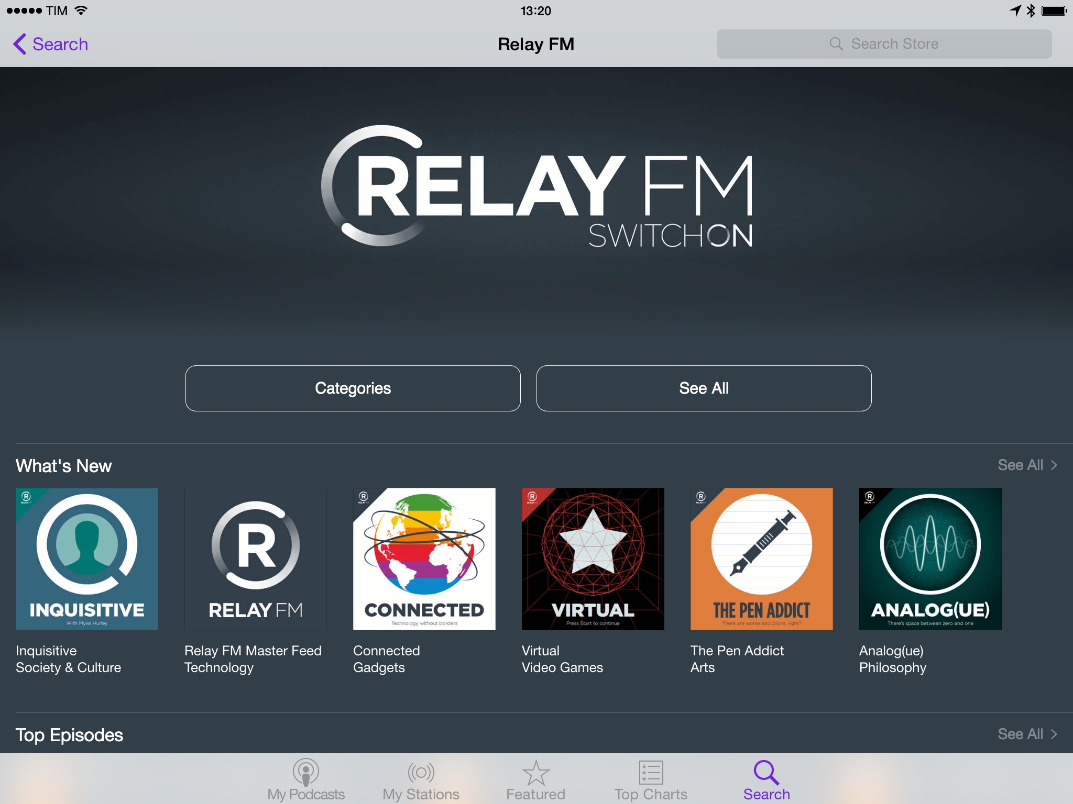Screen dimensions: 1073x804
Task: Tap the back chevron beside Search
Action: pos(20,44)
